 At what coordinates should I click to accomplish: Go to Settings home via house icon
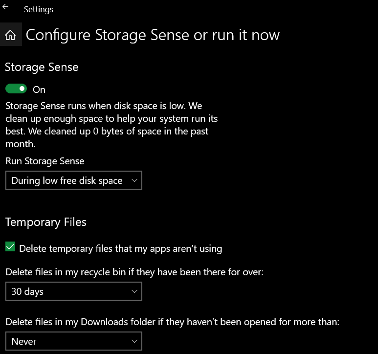(10, 35)
